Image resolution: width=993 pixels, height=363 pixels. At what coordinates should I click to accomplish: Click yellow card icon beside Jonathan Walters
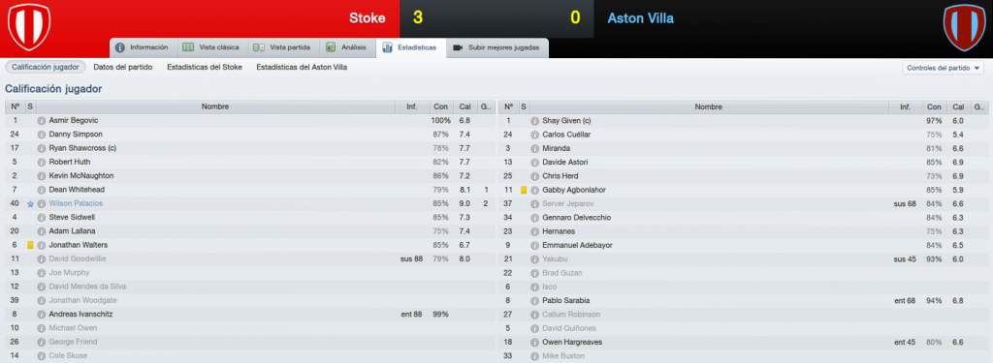tap(30, 245)
